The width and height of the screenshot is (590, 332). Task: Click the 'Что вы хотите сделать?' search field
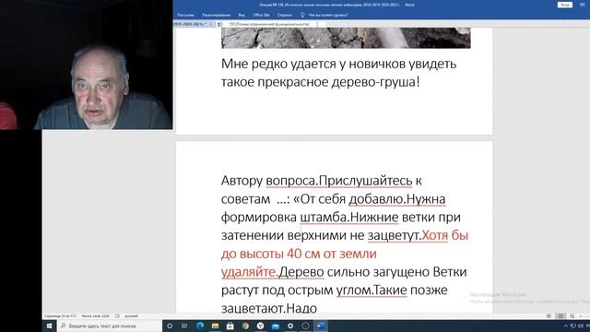click(328, 15)
